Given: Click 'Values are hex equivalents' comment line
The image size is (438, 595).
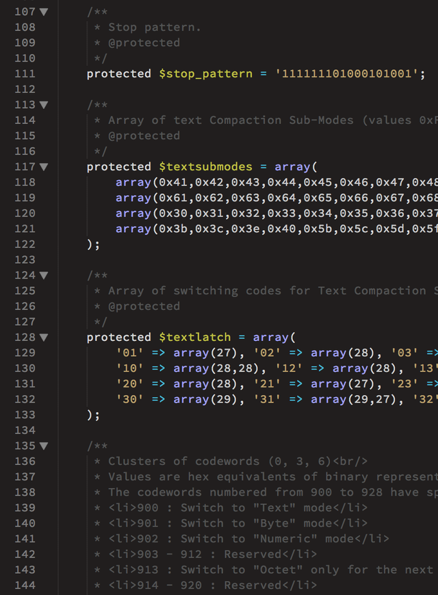Looking at the screenshot, I should click(273, 477).
